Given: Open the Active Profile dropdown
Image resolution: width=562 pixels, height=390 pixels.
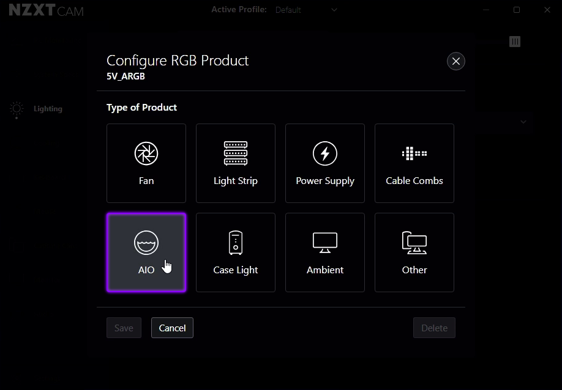Looking at the screenshot, I should [334, 10].
